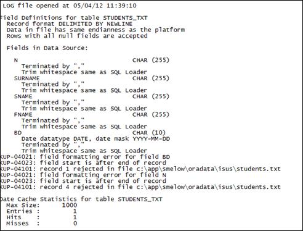This screenshot has height=231, width=303.
Task: Click the endianness information line
Action: click(95, 30)
